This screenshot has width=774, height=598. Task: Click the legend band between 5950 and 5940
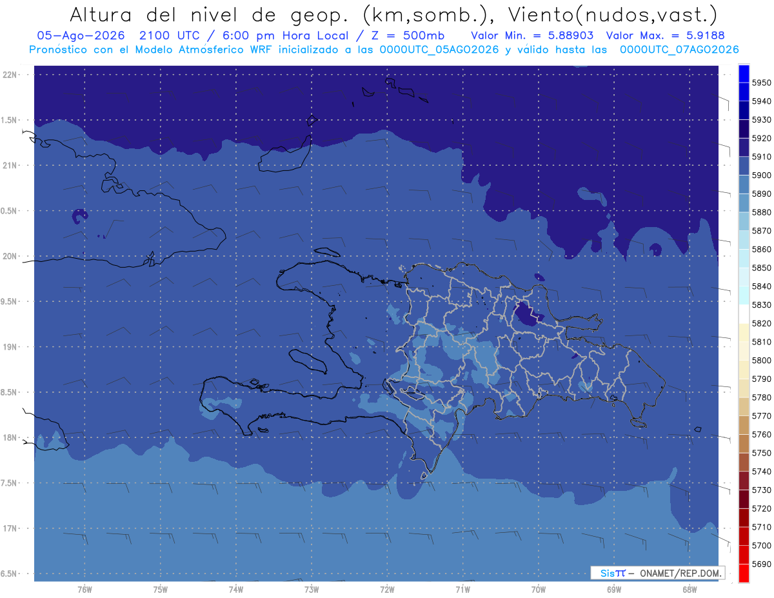click(x=743, y=92)
